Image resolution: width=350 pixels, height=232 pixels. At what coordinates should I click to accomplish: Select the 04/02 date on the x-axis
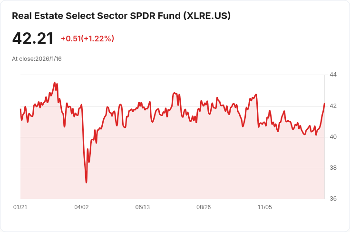tap(81, 207)
